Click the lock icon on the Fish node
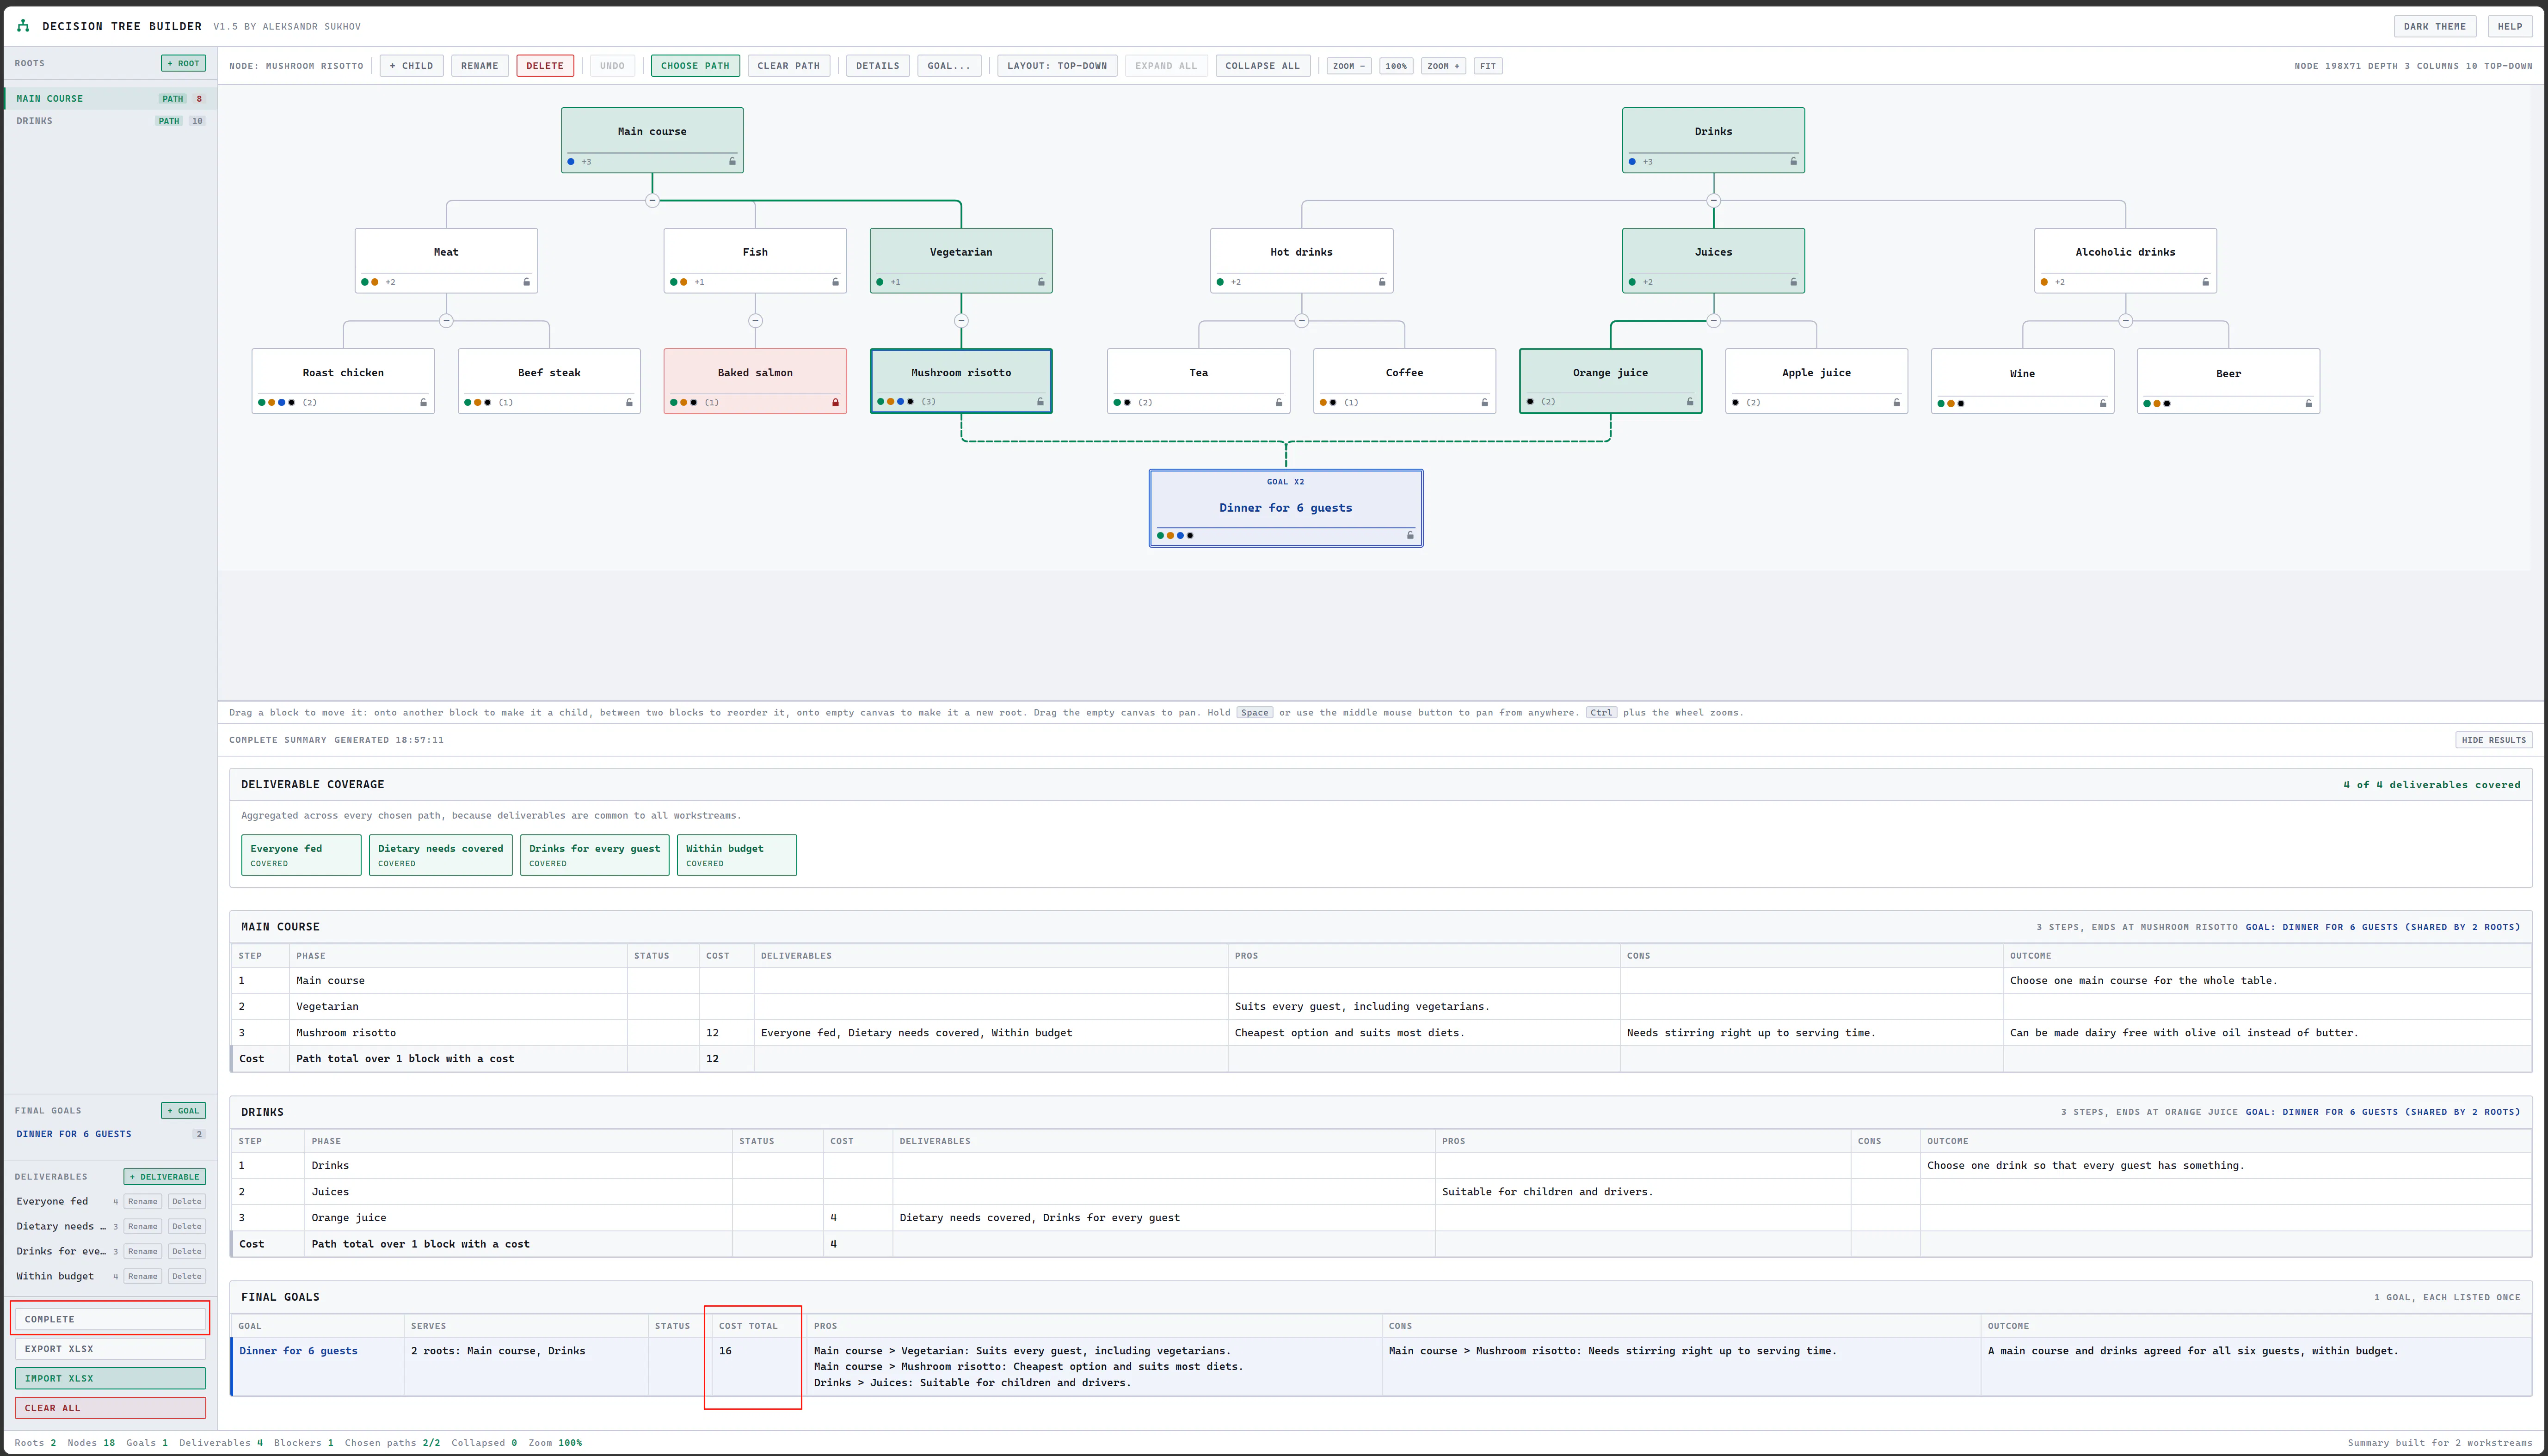 click(835, 282)
